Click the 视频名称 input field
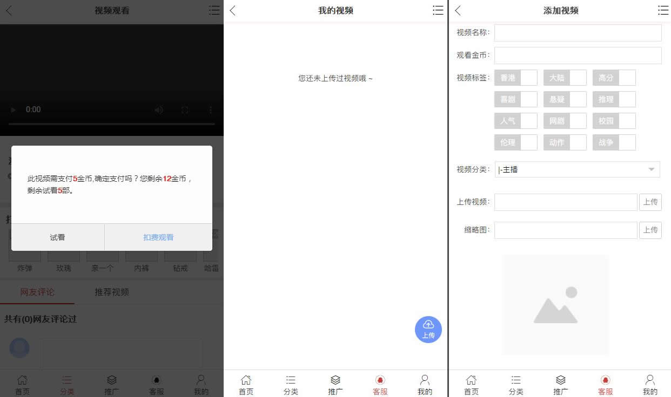671x397 pixels. click(x=578, y=32)
